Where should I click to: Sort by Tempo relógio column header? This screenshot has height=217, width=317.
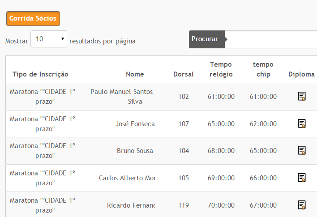coord(221,69)
